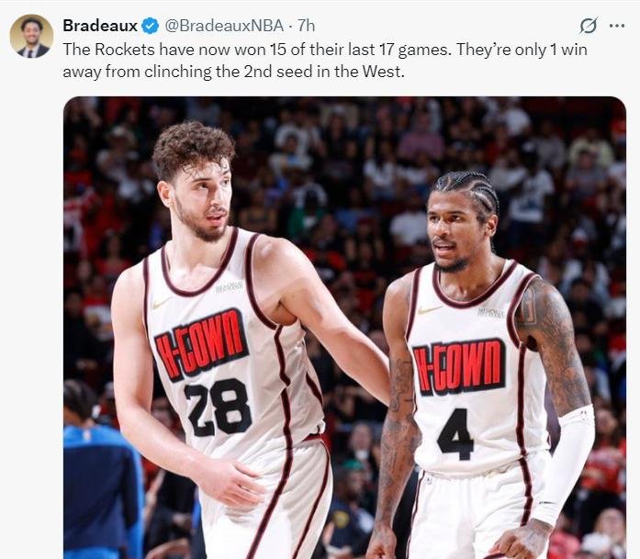Image resolution: width=640 pixels, height=559 pixels.
Task: Click the tweet line mentioning Rockets won 15
Action: click(x=325, y=50)
